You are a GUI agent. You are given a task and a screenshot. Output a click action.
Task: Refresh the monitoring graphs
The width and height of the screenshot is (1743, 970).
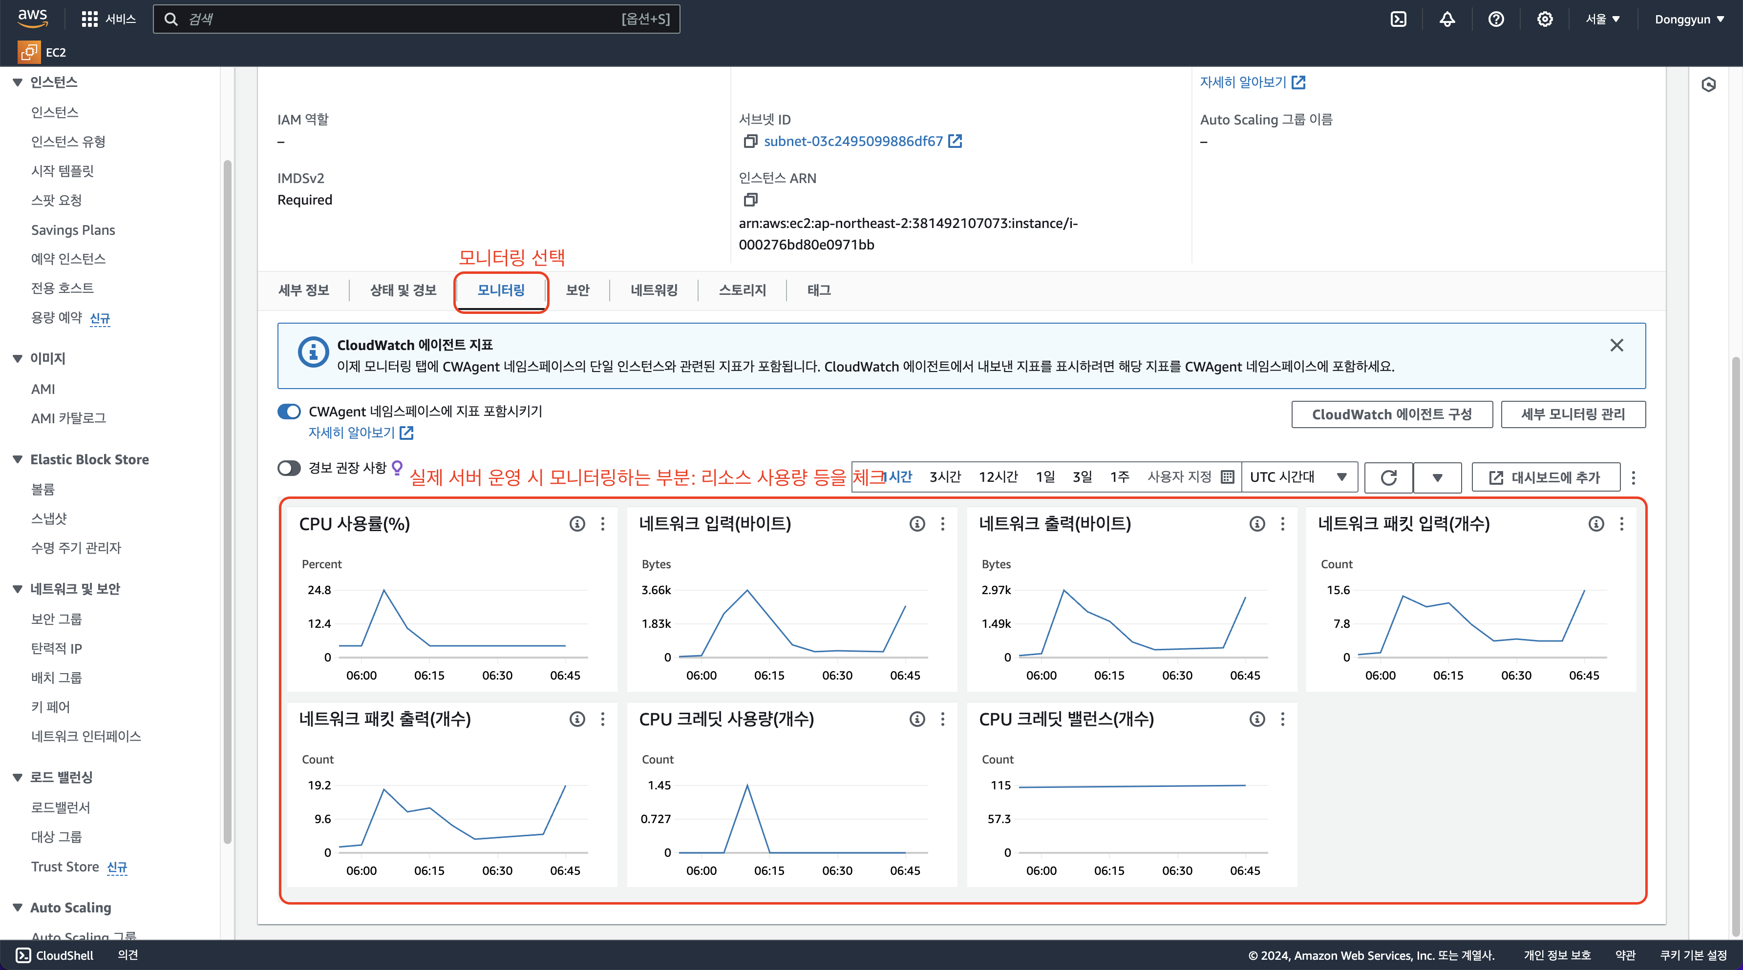click(1388, 477)
